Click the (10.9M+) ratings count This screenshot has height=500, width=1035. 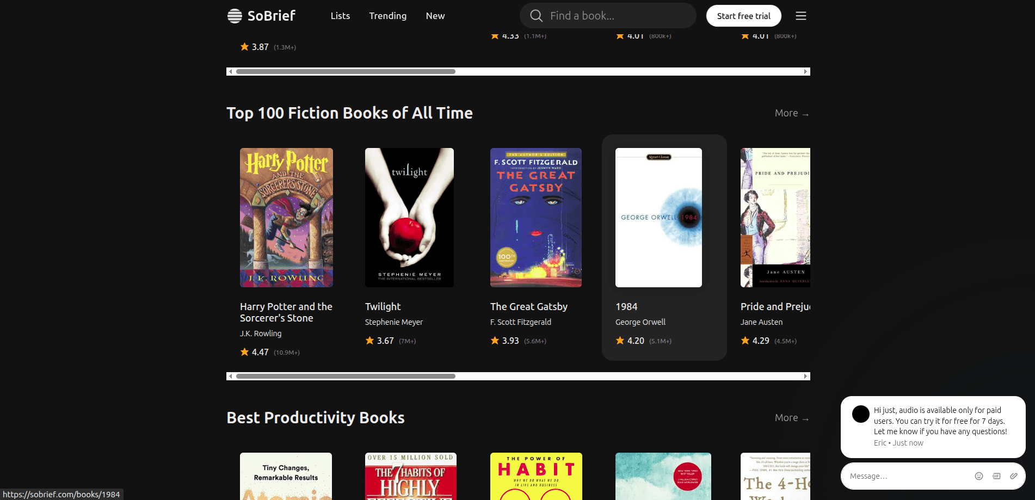click(x=287, y=353)
